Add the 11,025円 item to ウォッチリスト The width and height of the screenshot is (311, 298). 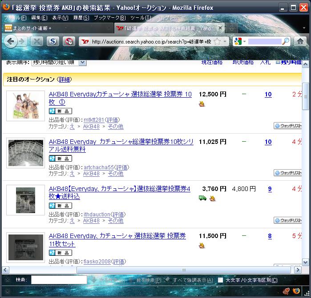point(288,173)
